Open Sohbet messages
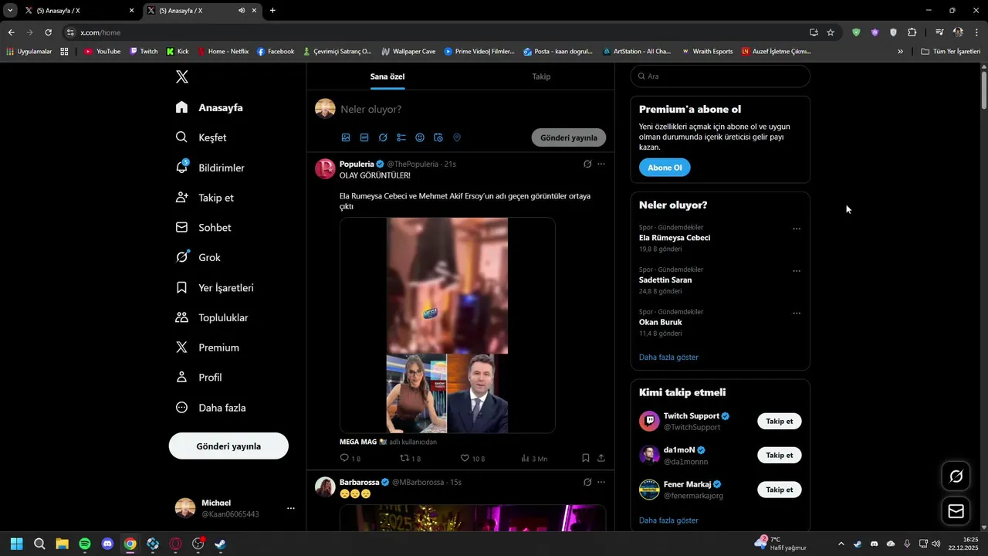This screenshot has width=988, height=556. click(204, 228)
